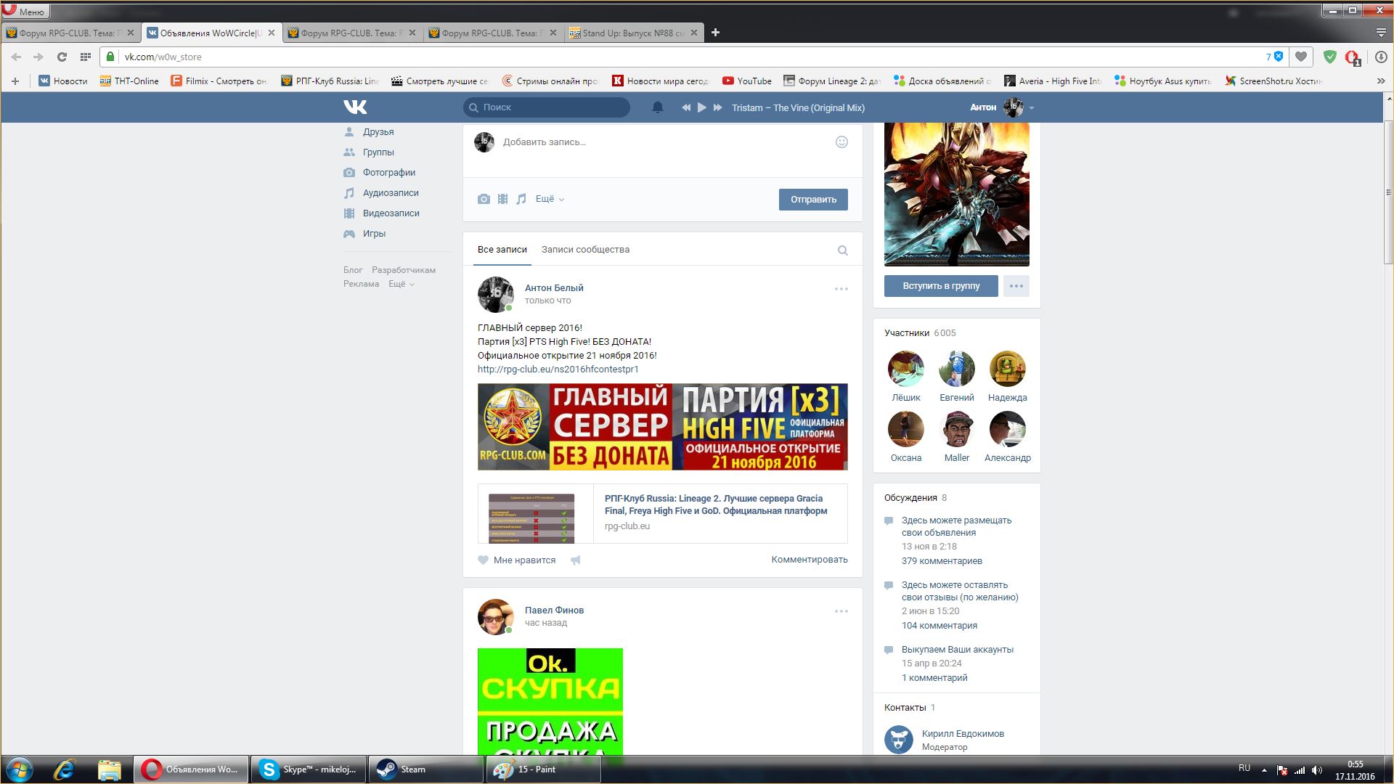The image size is (1394, 784).
Task: Open Кирилл Евдокимов contact
Action: tap(963, 734)
